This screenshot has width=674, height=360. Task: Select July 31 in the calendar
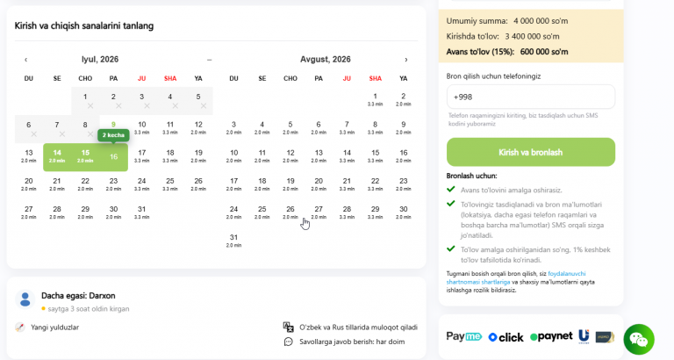pos(142,212)
